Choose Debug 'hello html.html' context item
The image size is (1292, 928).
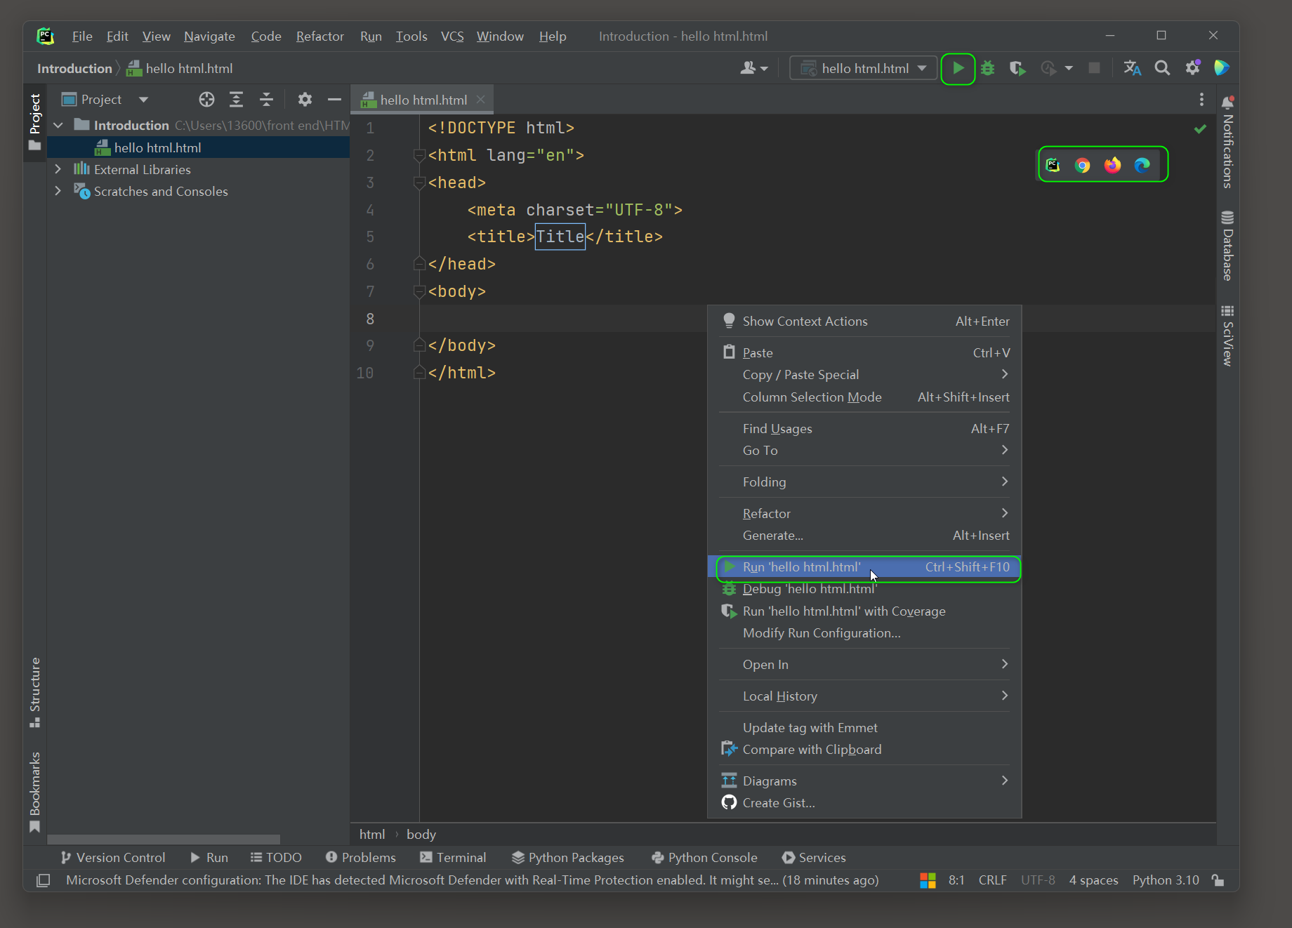pos(864,589)
